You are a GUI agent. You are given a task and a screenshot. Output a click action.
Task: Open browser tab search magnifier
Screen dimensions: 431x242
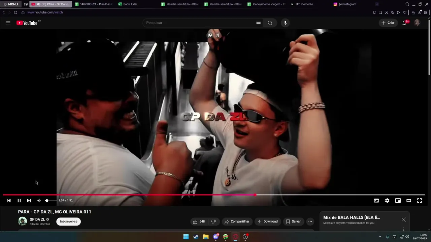point(407,4)
